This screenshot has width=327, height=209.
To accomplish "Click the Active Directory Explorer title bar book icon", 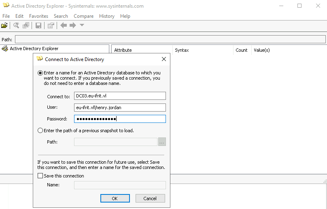I will click(6, 5).
